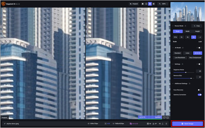The width and height of the screenshot is (205, 128).
Task: Click the face recovery icon in file row
Action: pos(163,124)
